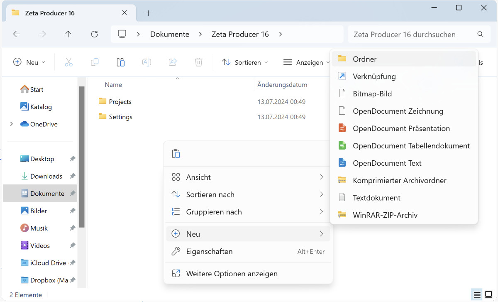This screenshot has width=498, height=302.
Task: Open Musik in the sidebar
Action: pyautogui.click(x=34, y=228)
